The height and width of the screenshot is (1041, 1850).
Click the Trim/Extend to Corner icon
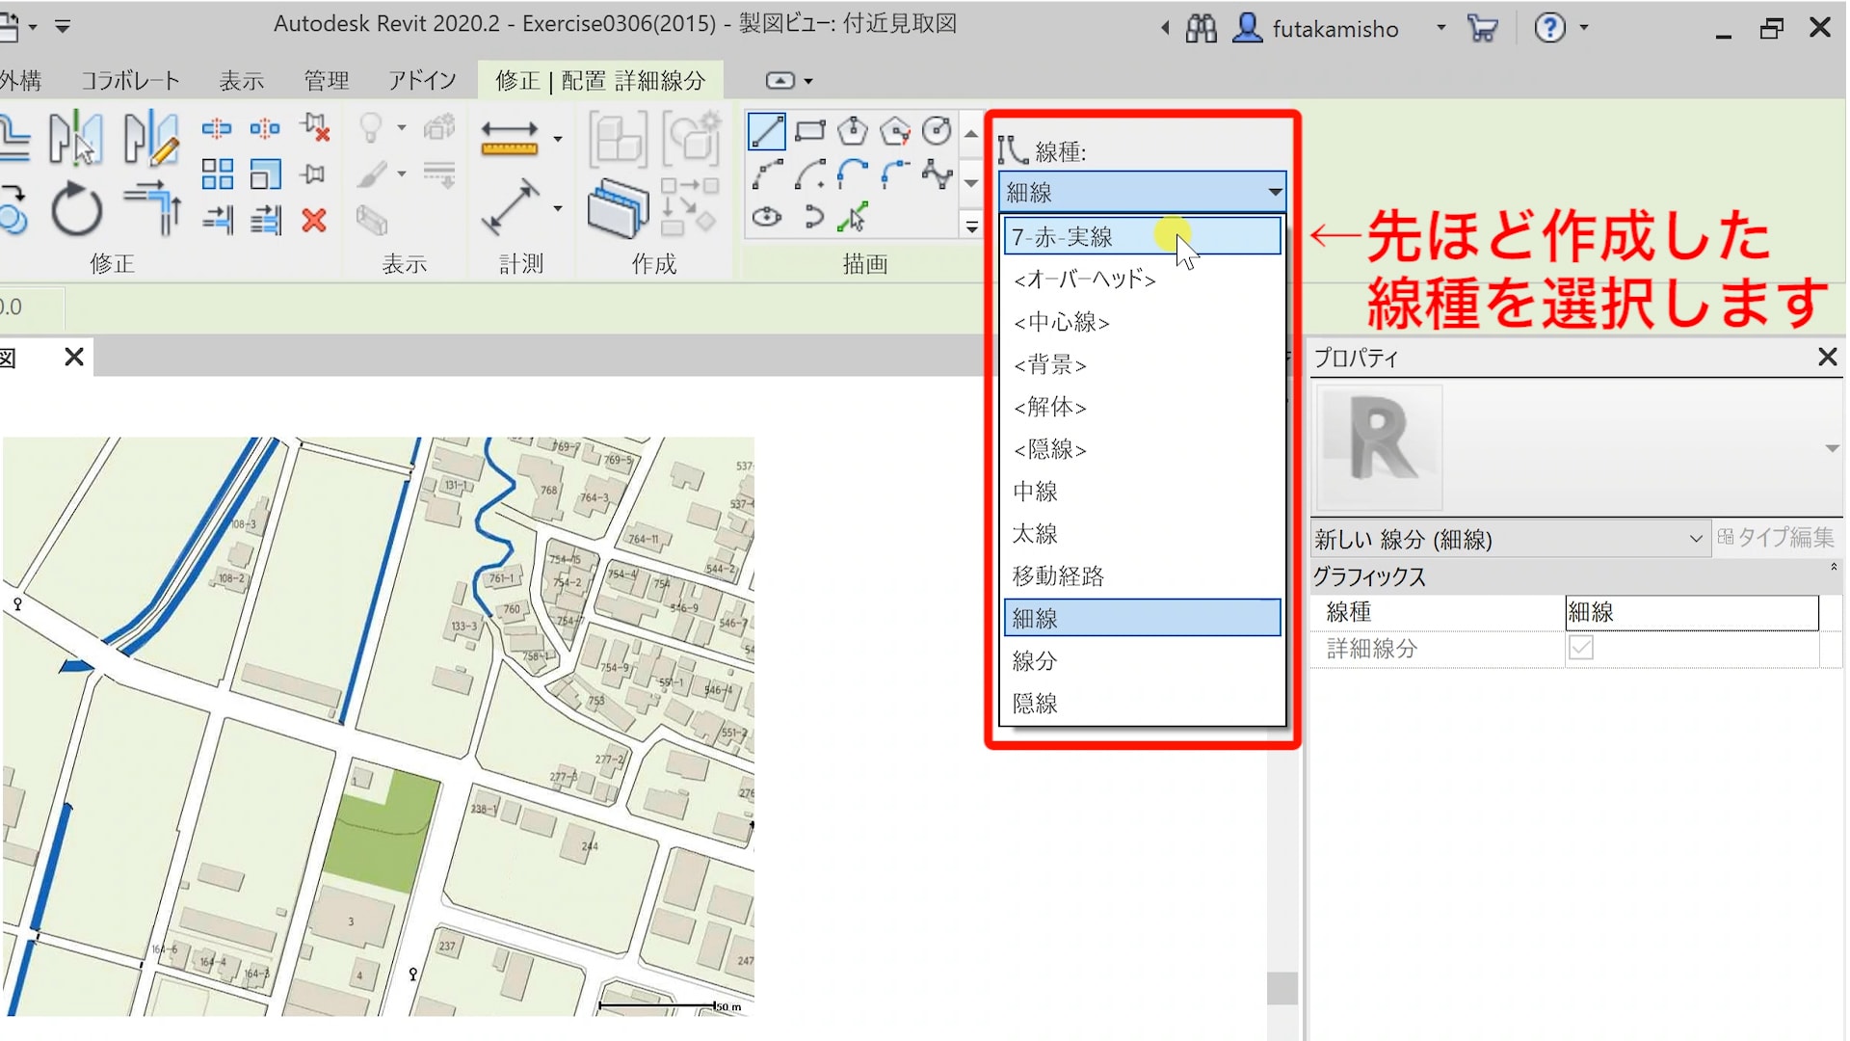coord(154,207)
